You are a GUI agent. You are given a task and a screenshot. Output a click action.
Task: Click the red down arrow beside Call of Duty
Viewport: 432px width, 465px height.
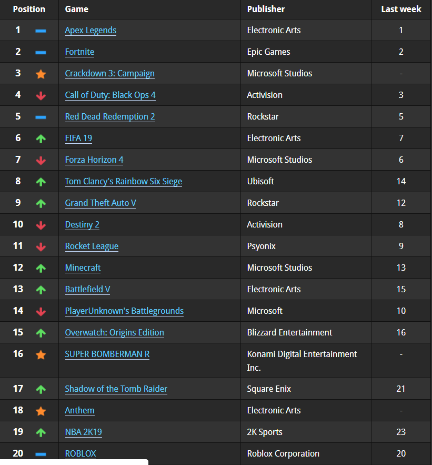click(41, 95)
